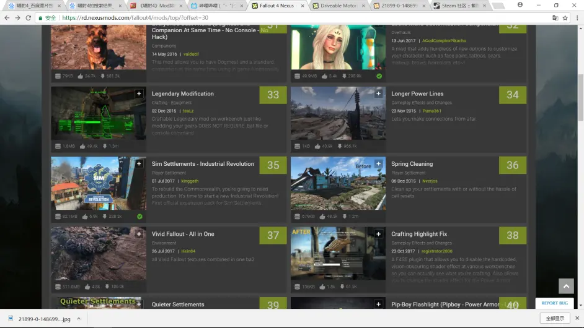584x328 pixels.
Task: Reload the page with refresh icon
Action: (x=29, y=18)
